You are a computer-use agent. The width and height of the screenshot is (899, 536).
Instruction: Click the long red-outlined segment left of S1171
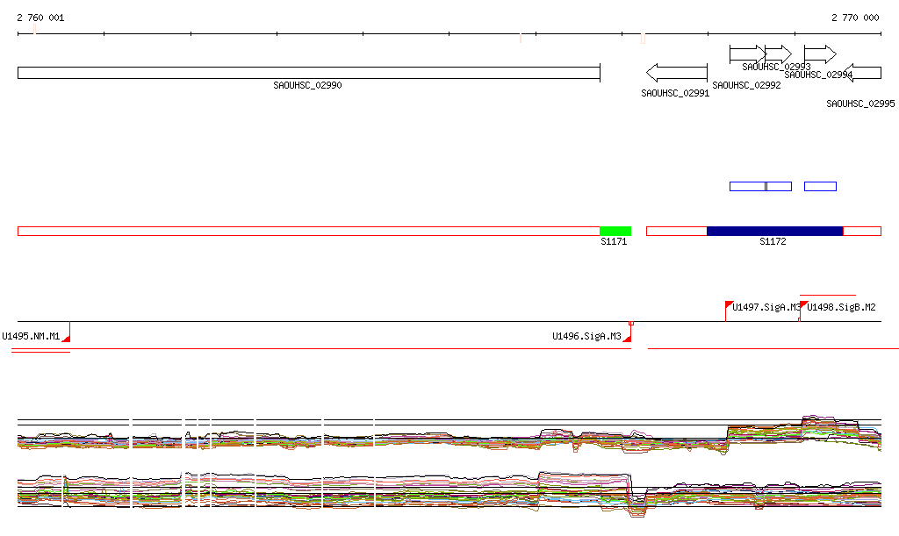pos(309,232)
